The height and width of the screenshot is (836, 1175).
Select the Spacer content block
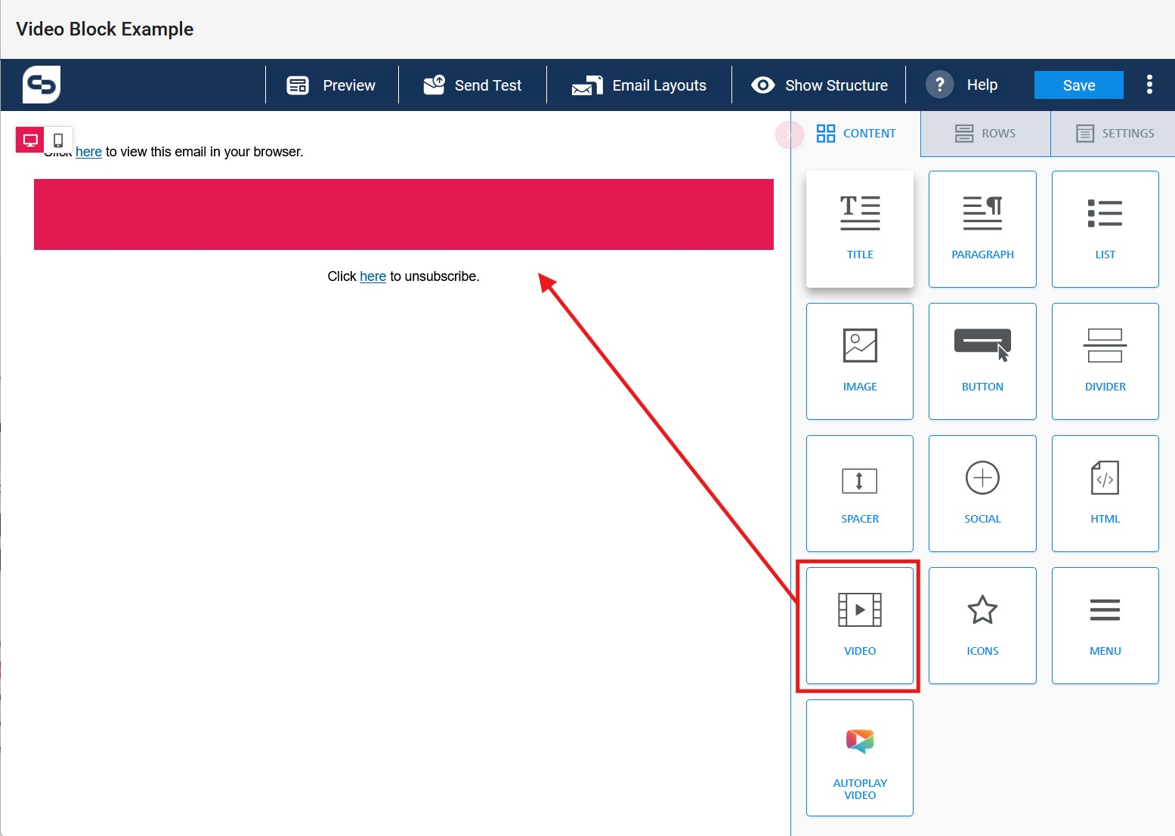point(860,493)
